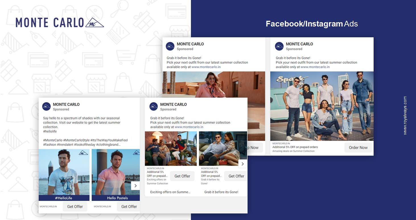Click Get Offer beside Exciting offers on Summer Collection
This screenshot has width=416, height=220.
(182, 176)
